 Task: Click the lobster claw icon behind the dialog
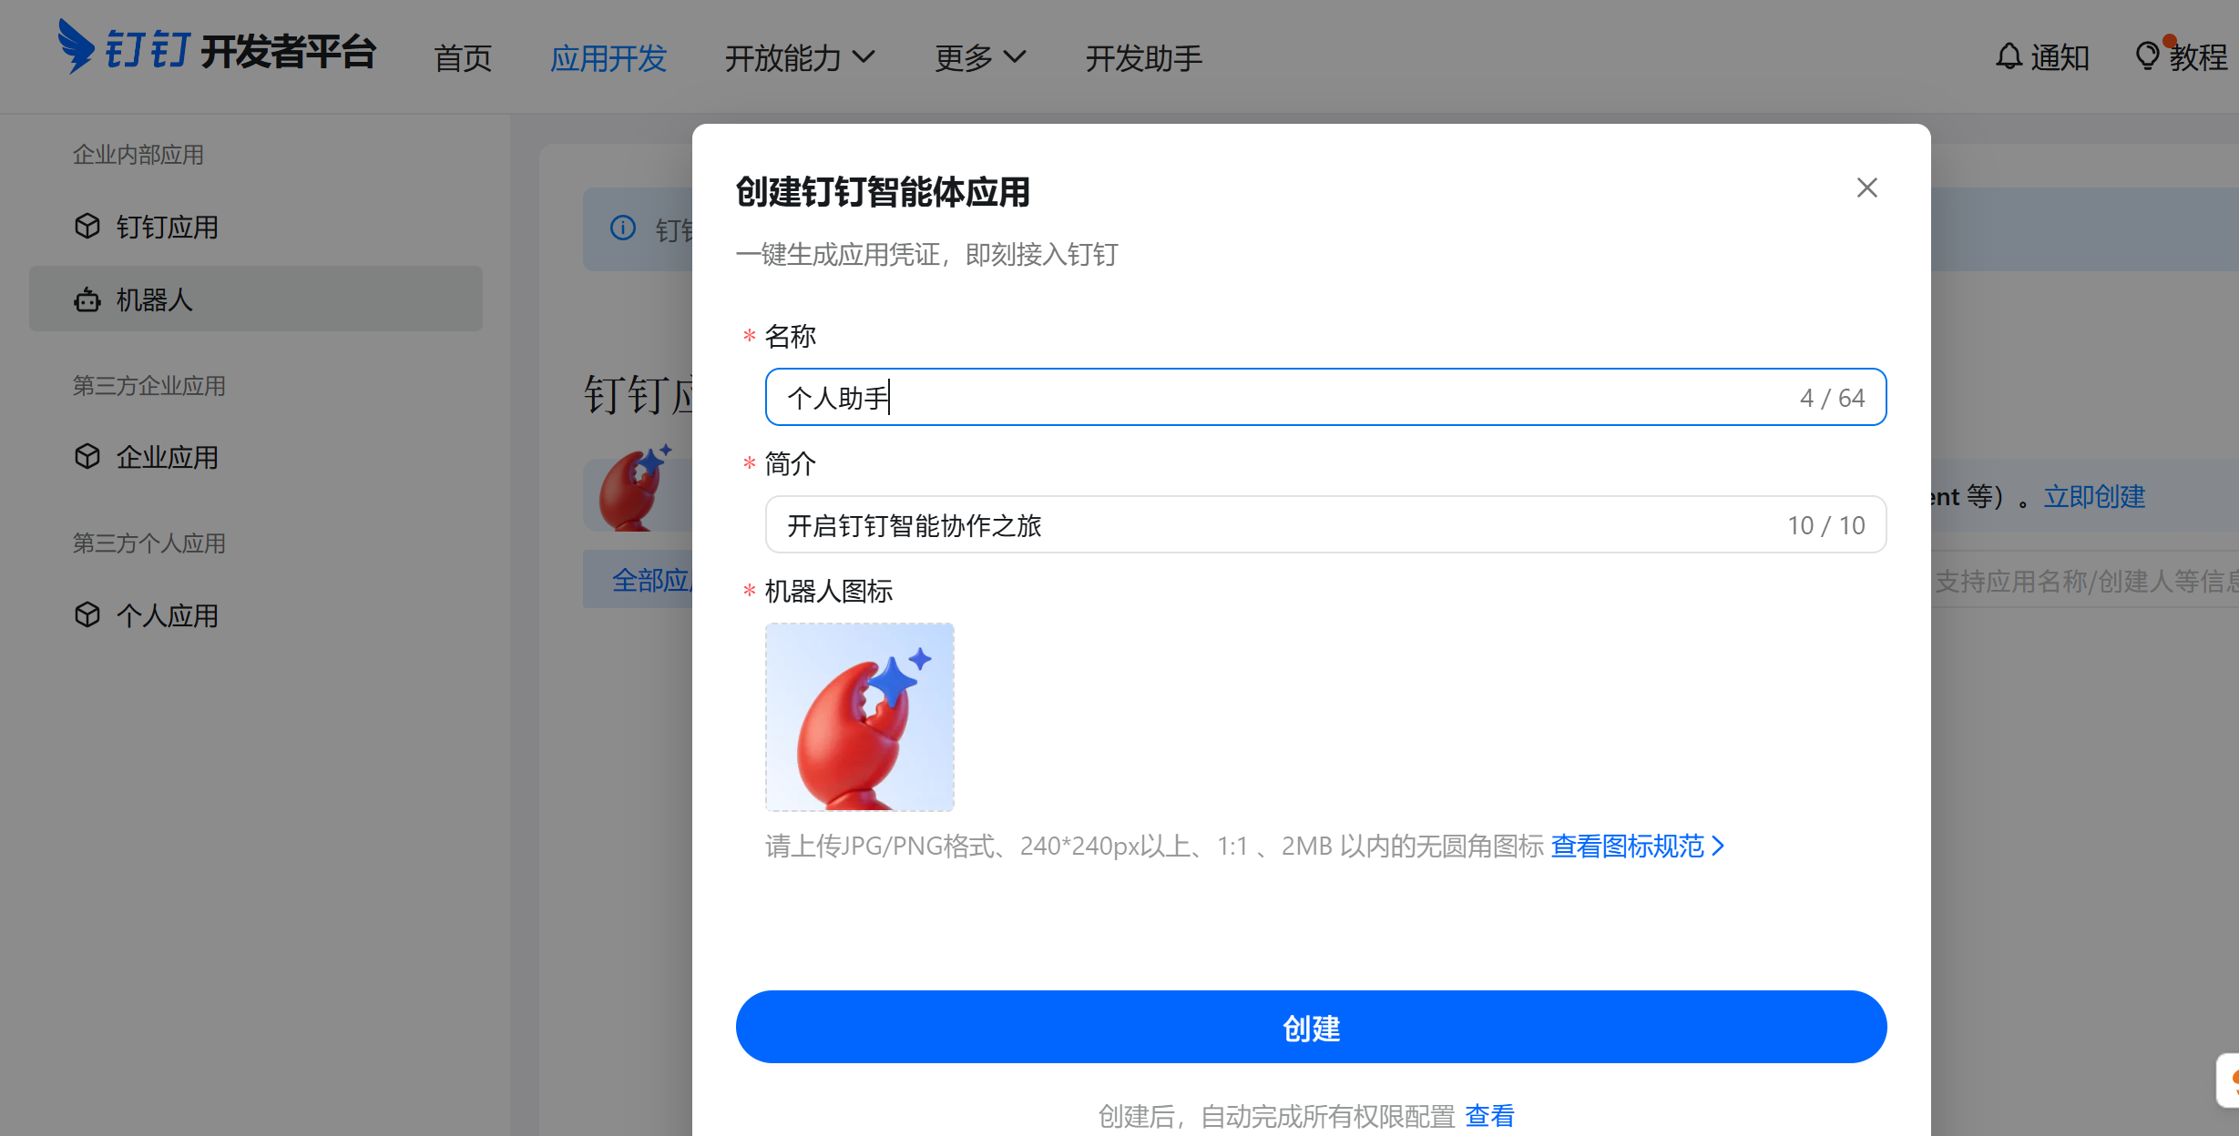point(637,488)
